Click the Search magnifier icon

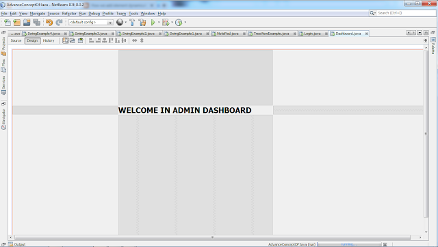[x=372, y=13]
